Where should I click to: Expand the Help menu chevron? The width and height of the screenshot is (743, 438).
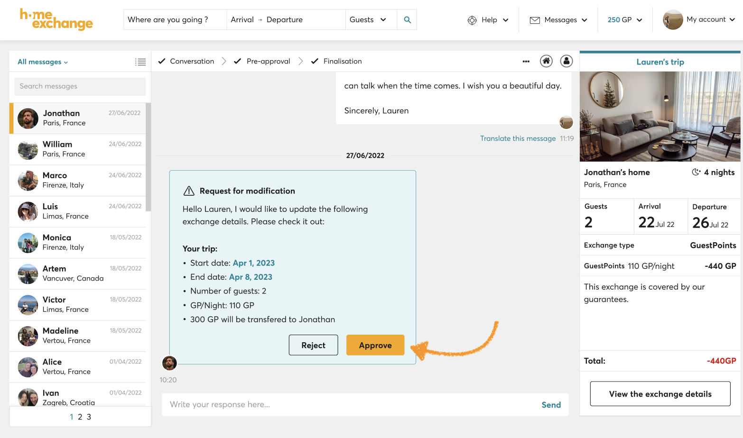click(506, 20)
